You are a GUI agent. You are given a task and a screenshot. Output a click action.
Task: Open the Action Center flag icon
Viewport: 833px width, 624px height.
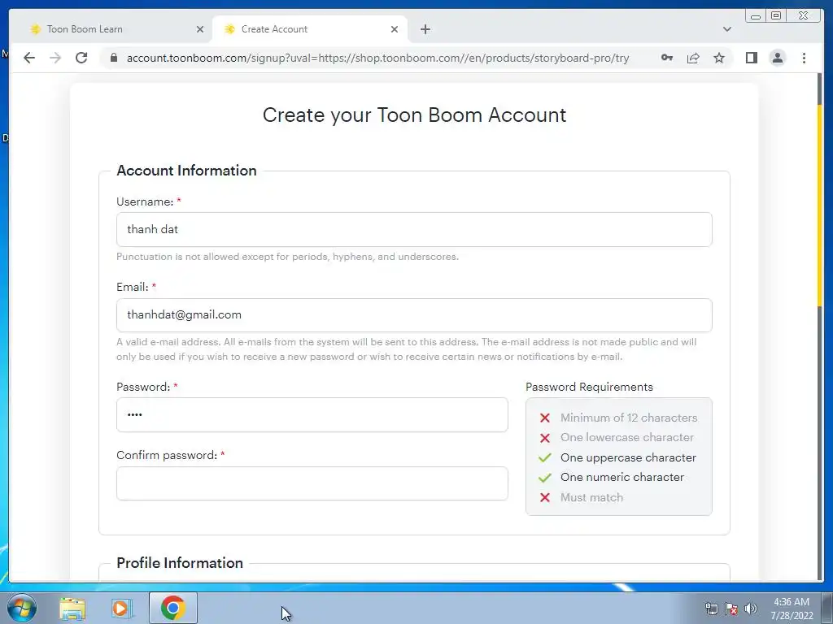[731, 609]
